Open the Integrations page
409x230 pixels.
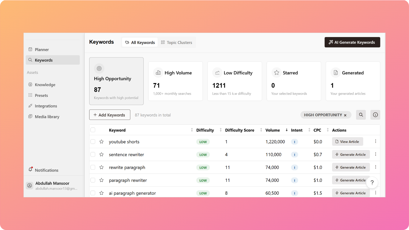(46, 106)
